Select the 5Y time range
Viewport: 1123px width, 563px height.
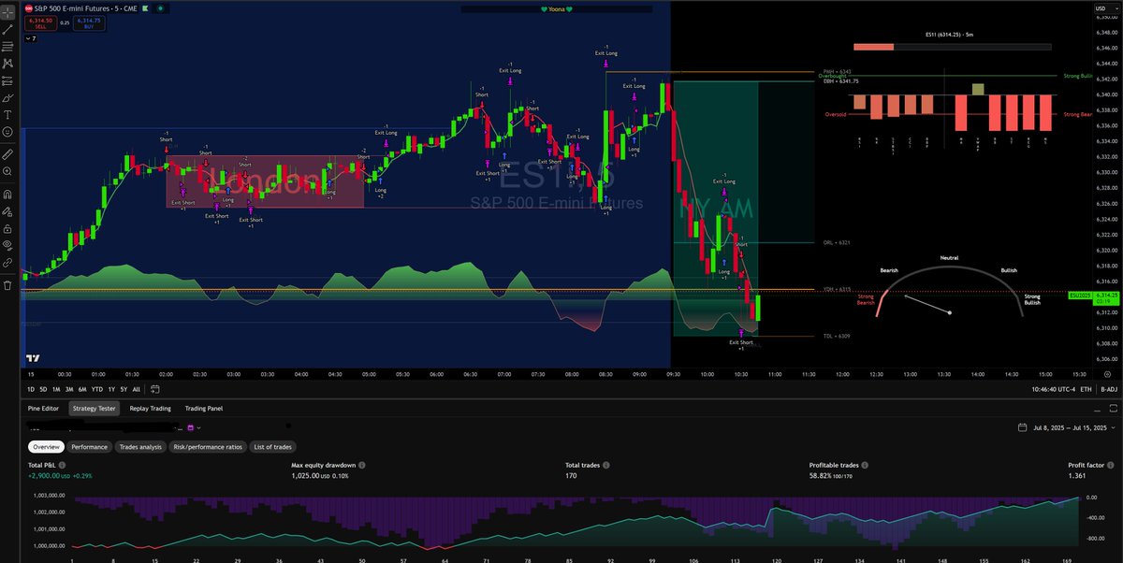124,388
